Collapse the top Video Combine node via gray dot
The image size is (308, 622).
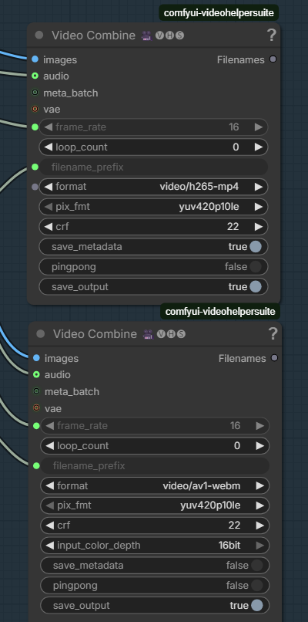(39, 35)
